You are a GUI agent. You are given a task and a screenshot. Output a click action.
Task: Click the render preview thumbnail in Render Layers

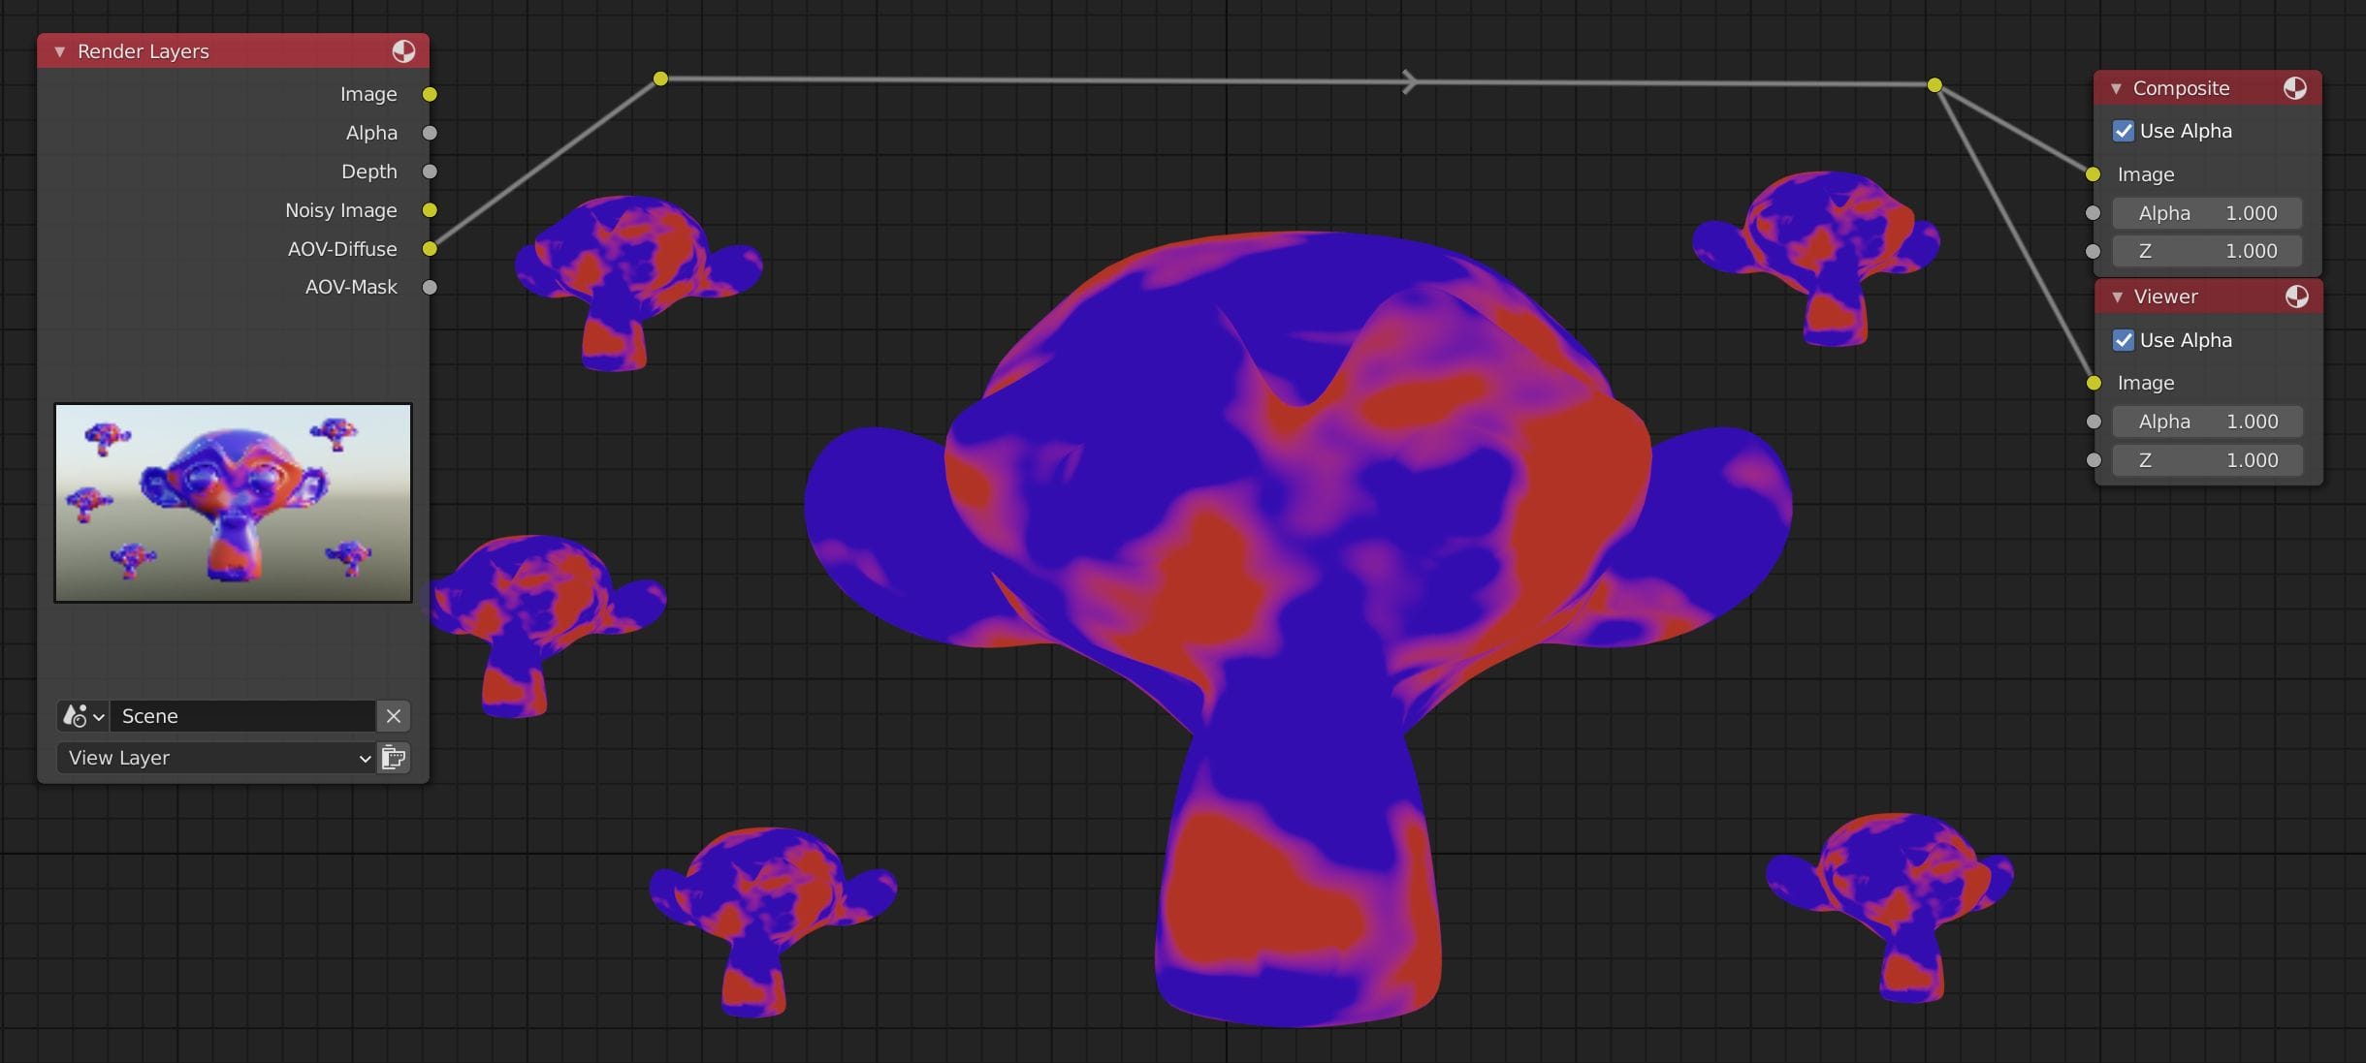pyautogui.click(x=233, y=501)
